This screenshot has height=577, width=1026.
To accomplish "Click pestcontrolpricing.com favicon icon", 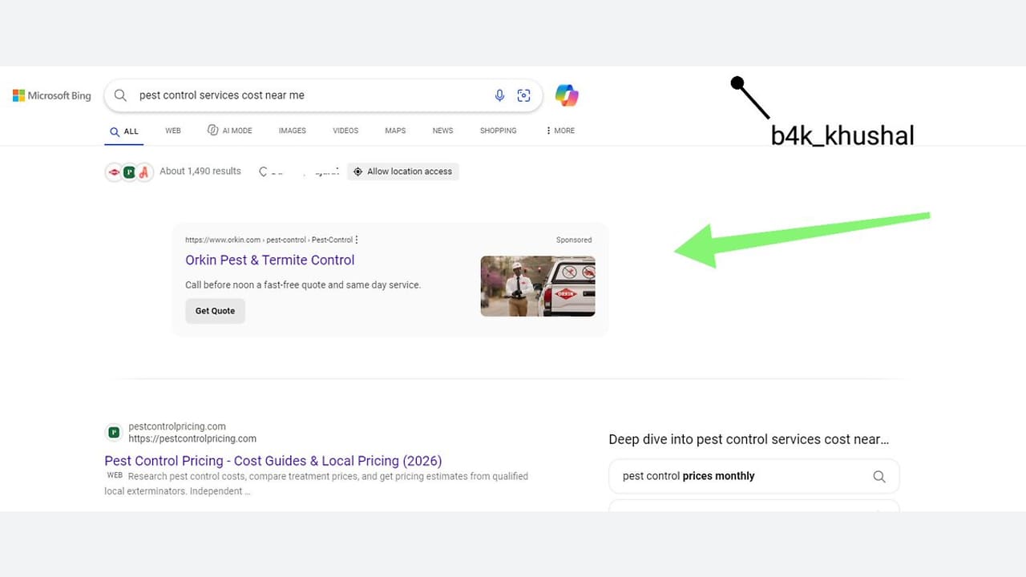I will point(114,433).
